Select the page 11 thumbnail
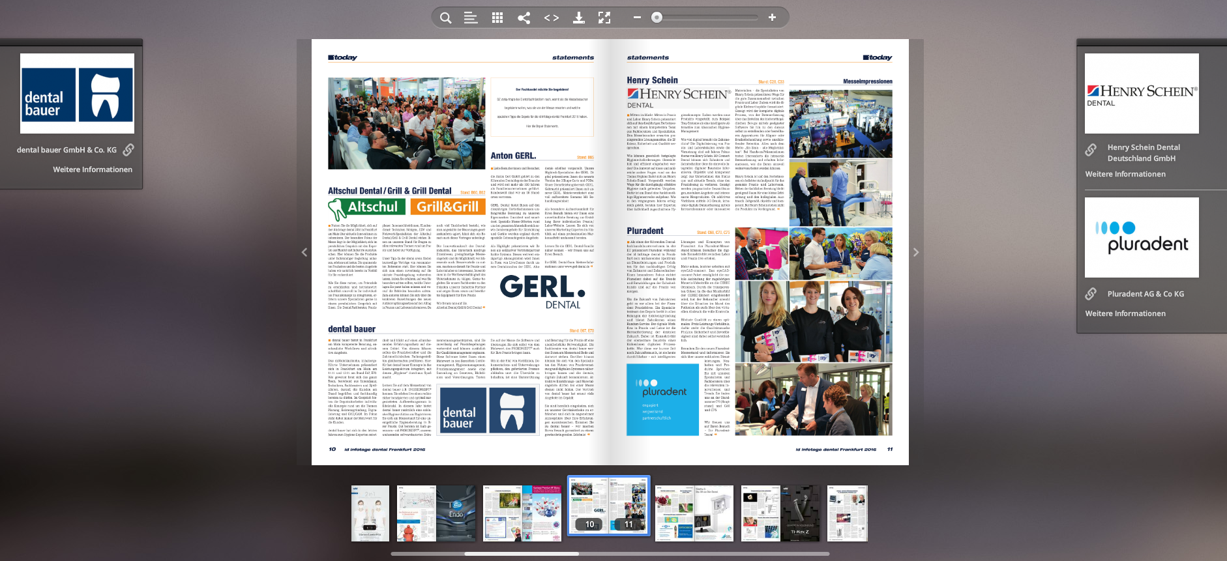Image resolution: width=1227 pixels, height=561 pixels. pyautogui.click(x=628, y=506)
